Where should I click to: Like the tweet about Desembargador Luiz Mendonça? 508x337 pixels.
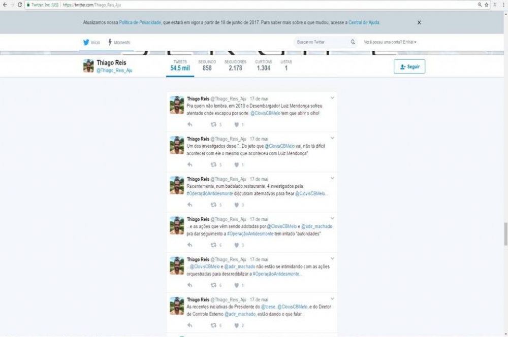237,125
